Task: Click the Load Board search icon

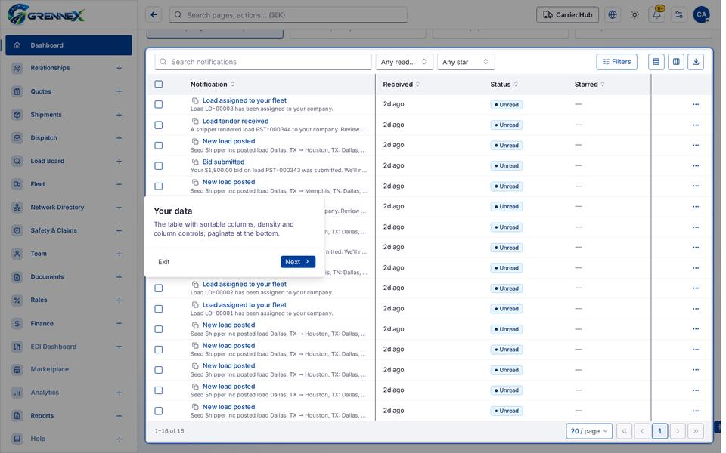Action: click(17, 162)
